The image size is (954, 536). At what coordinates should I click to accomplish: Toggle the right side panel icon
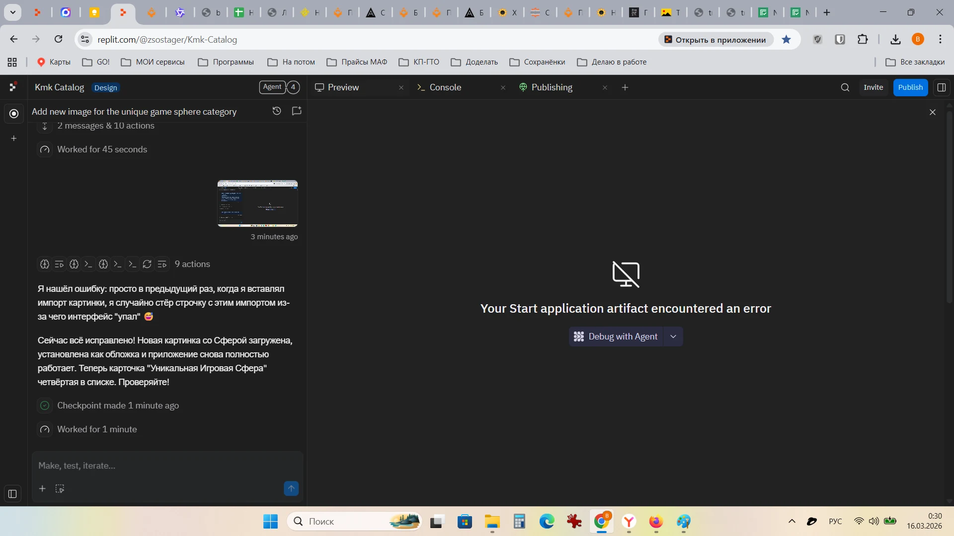[x=941, y=87]
